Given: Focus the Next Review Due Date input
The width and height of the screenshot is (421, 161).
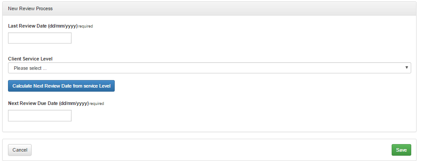Looking at the screenshot, I should coord(40,116).
